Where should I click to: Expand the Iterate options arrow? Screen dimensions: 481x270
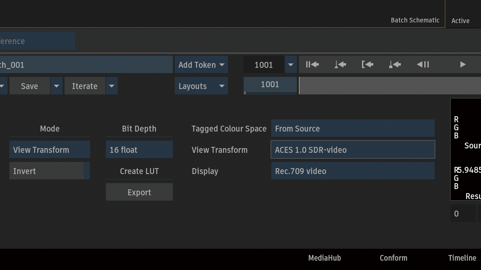click(112, 86)
